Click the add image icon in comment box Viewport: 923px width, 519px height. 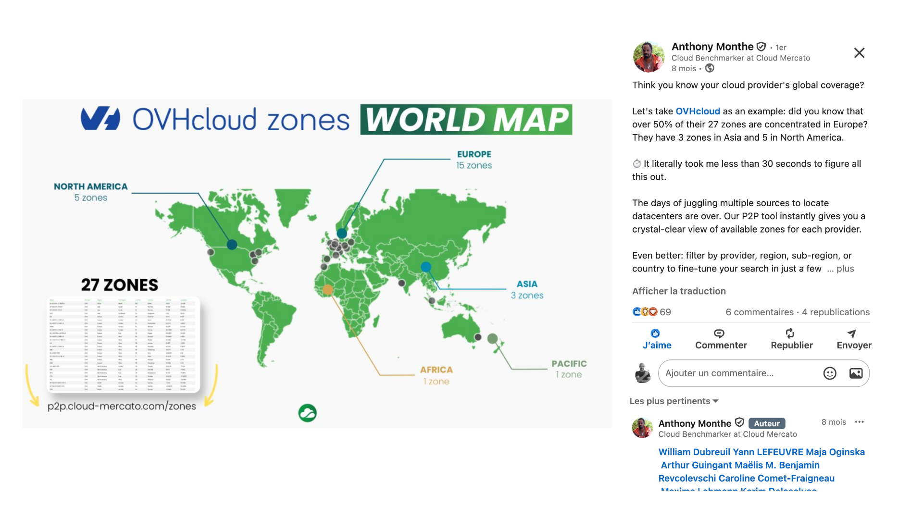tap(856, 373)
